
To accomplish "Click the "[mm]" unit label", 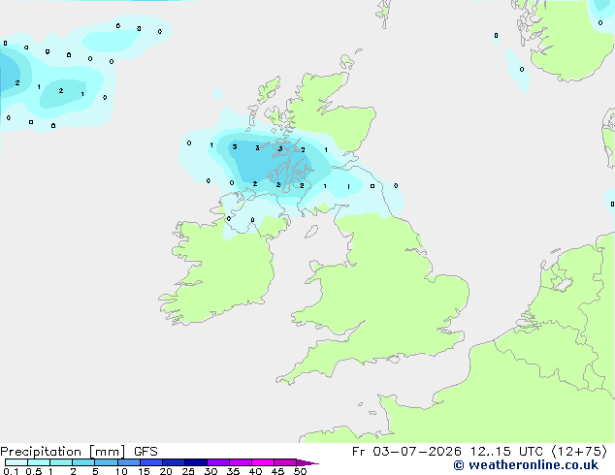I will pos(107,452).
